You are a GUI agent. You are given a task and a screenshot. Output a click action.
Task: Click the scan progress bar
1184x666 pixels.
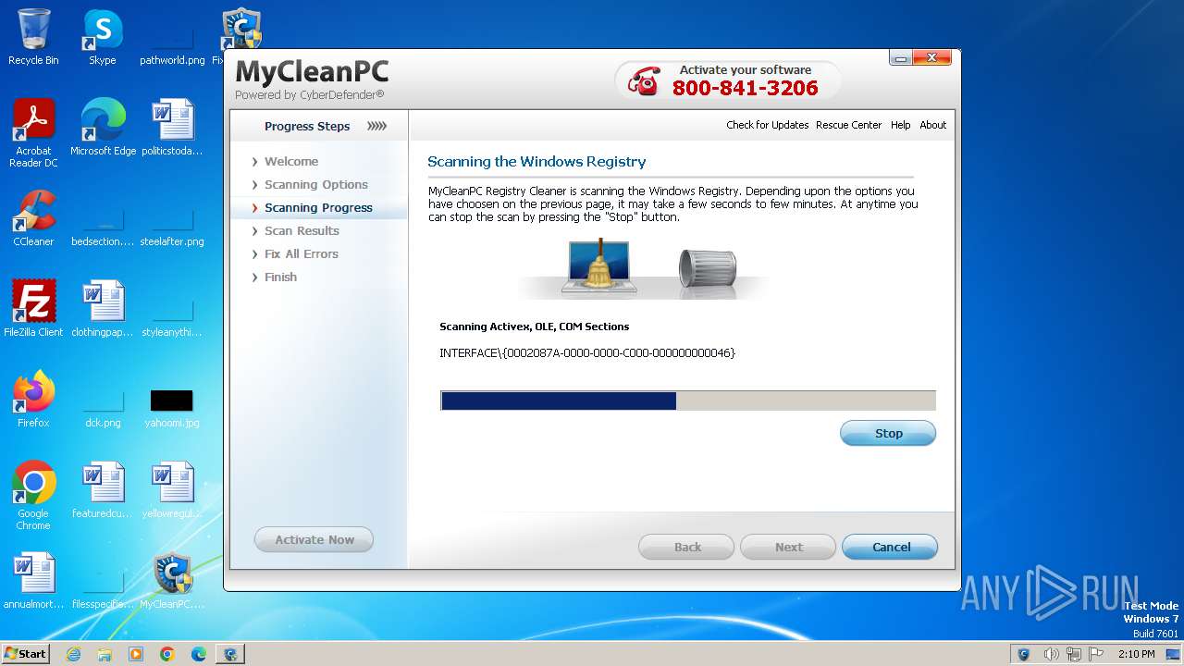click(x=687, y=400)
